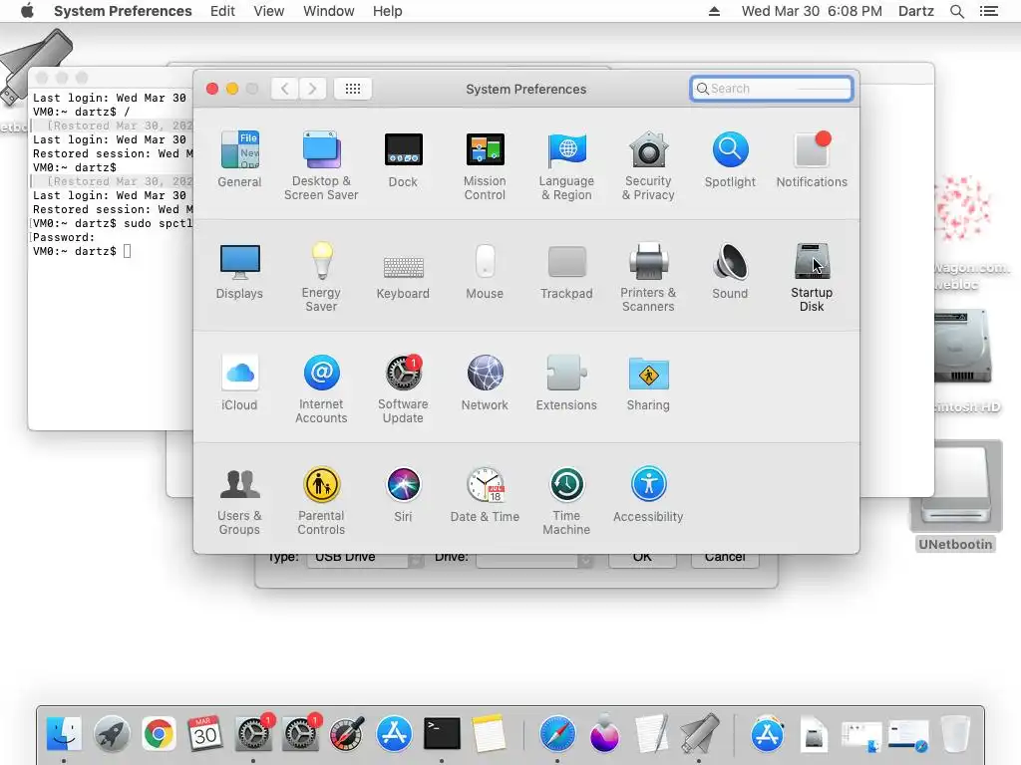
Task: Open the System Preferences menu bar item
Action: (123, 11)
